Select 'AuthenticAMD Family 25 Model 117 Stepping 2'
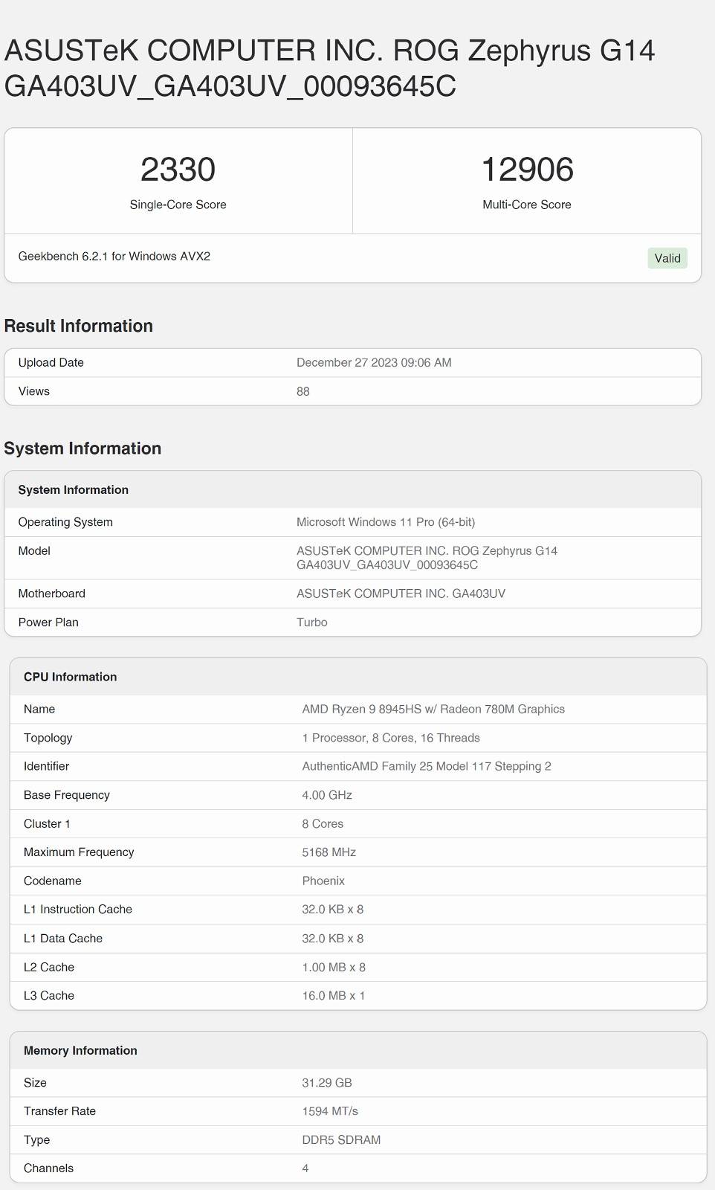 coord(427,766)
